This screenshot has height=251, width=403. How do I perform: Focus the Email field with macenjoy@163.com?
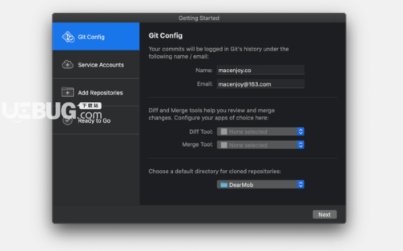coord(260,84)
